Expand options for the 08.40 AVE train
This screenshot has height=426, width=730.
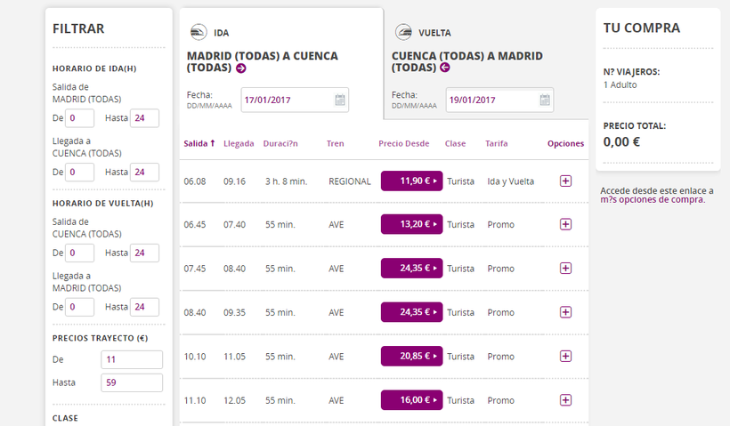[565, 312]
